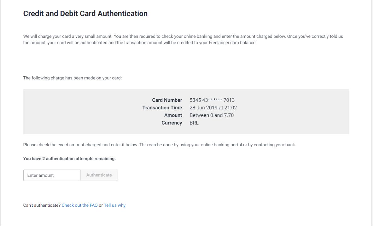Image resolution: width=373 pixels, height=226 pixels.
Task: Click the Amount label in charge details
Action: 173,115
